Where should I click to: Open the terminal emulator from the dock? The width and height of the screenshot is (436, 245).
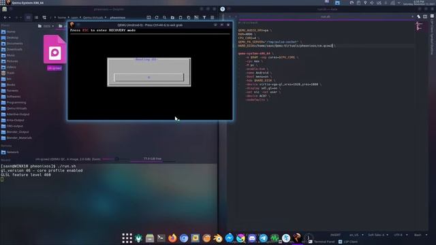(161, 238)
